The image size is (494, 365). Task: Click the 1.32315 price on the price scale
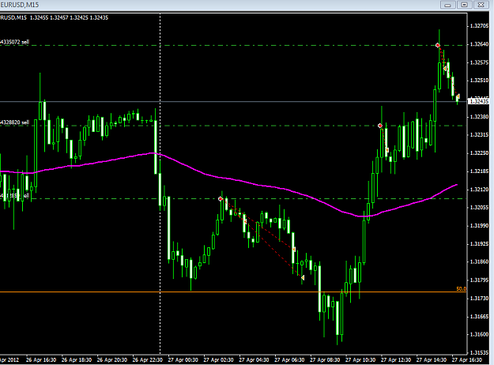point(479,135)
